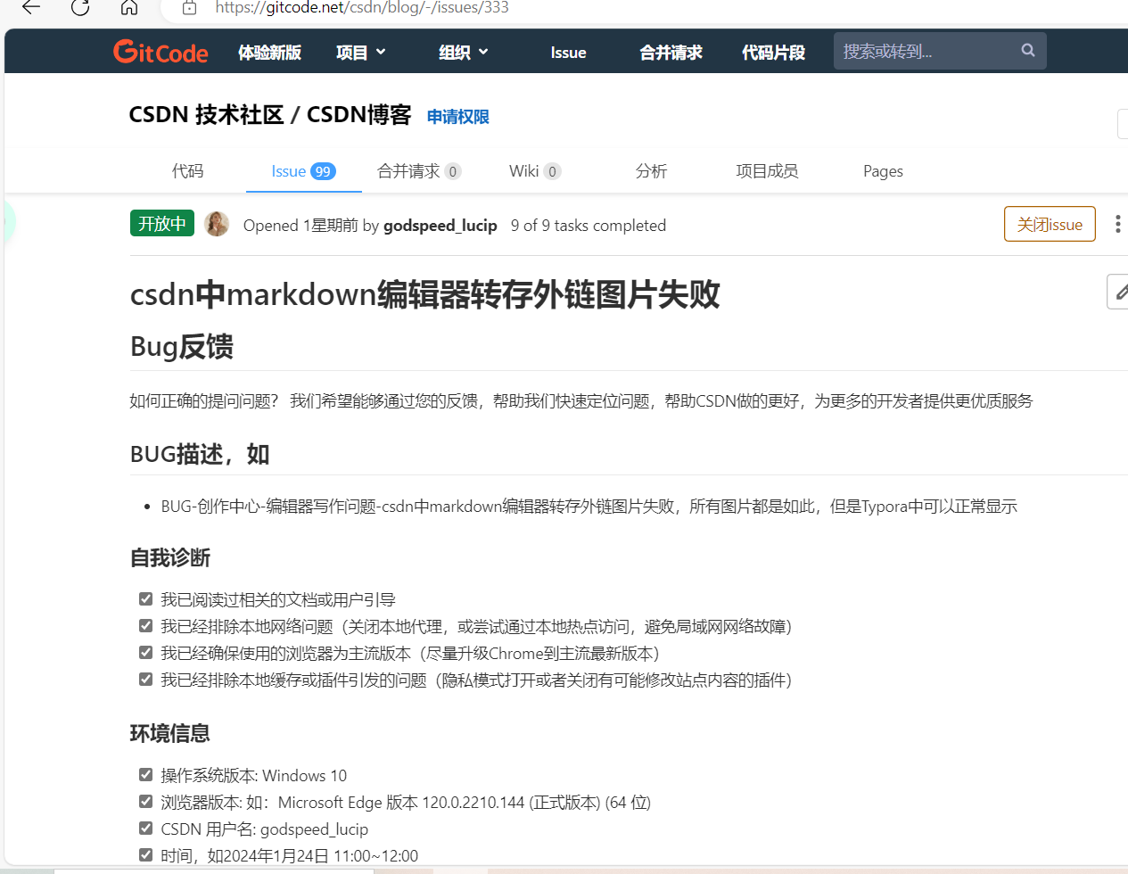Image resolution: width=1128 pixels, height=874 pixels.
Task: Toggle checkbox 浏览器版本 Microsoft Edge
Action: 145,801
